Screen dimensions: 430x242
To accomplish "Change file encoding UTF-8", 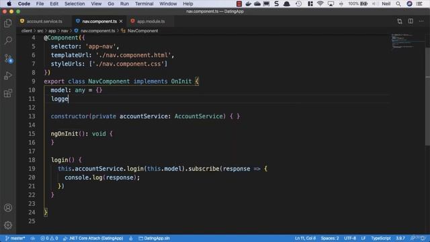I will point(350,238).
